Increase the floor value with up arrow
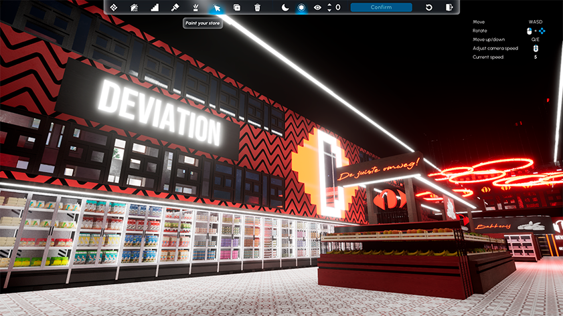563x316 pixels. click(329, 5)
